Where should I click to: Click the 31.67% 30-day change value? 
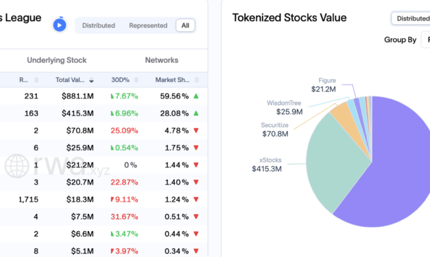[x=124, y=217]
